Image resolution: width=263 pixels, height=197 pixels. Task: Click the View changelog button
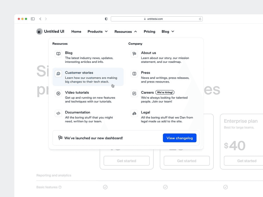(x=180, y=138)
